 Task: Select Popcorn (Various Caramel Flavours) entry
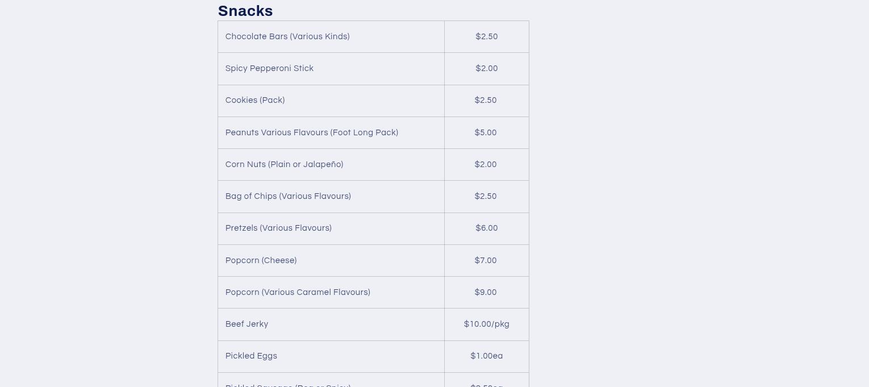(x=298, y=292)
